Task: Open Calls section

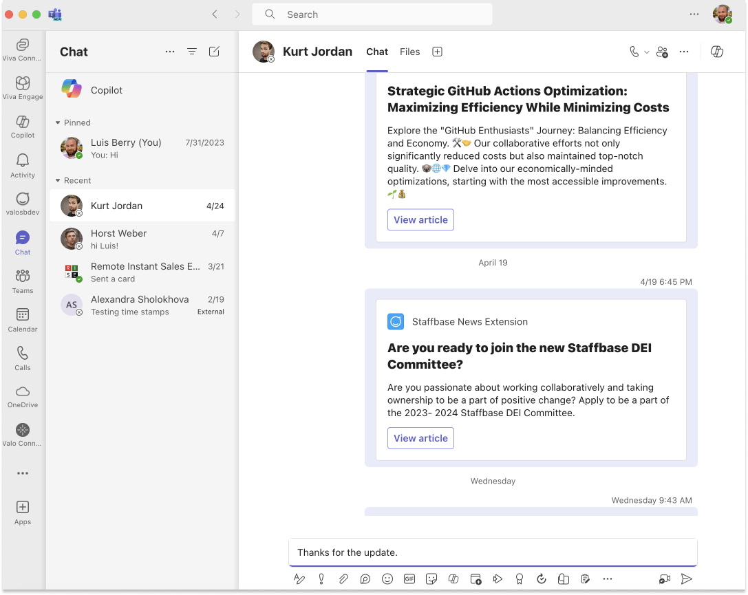Action: (23, 358)
